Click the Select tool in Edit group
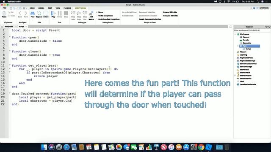The height and width of the screenshot is (152, 271). (x=46, y=14)
